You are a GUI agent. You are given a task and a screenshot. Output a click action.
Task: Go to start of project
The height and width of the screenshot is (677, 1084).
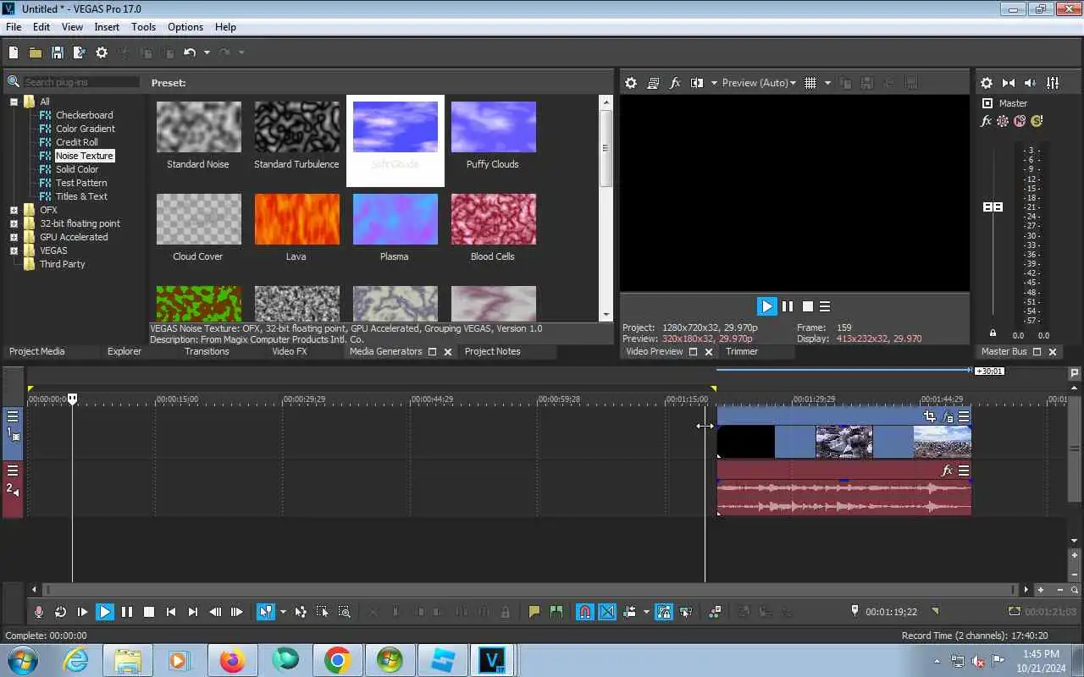(x=170, y=612)
